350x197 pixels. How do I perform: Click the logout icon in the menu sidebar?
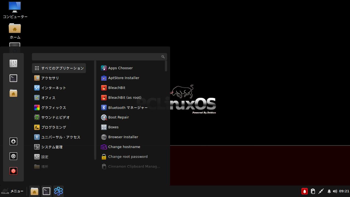pyautogui.click(x=13, y=156)
